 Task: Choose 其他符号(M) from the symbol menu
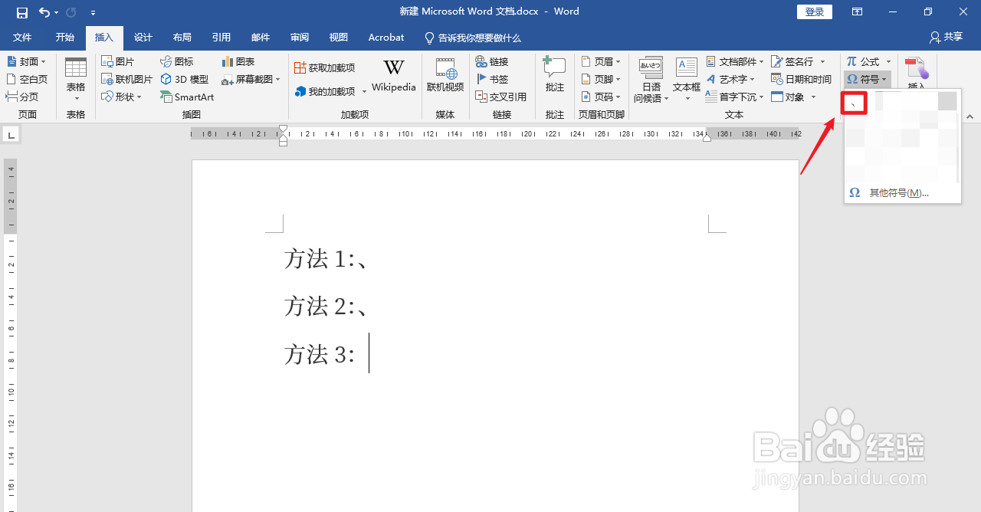[x=899, y=192]
